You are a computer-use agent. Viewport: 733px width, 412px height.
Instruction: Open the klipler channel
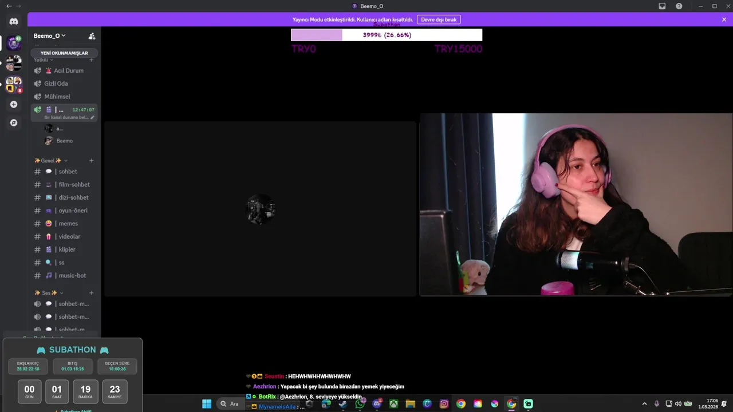coord(64,249)
